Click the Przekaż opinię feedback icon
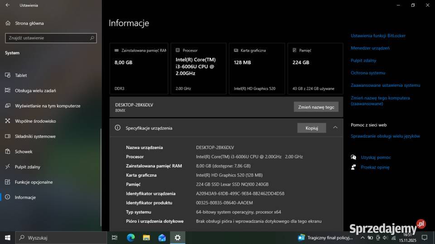This screenshot has width=435, height=244. point(353,167)
